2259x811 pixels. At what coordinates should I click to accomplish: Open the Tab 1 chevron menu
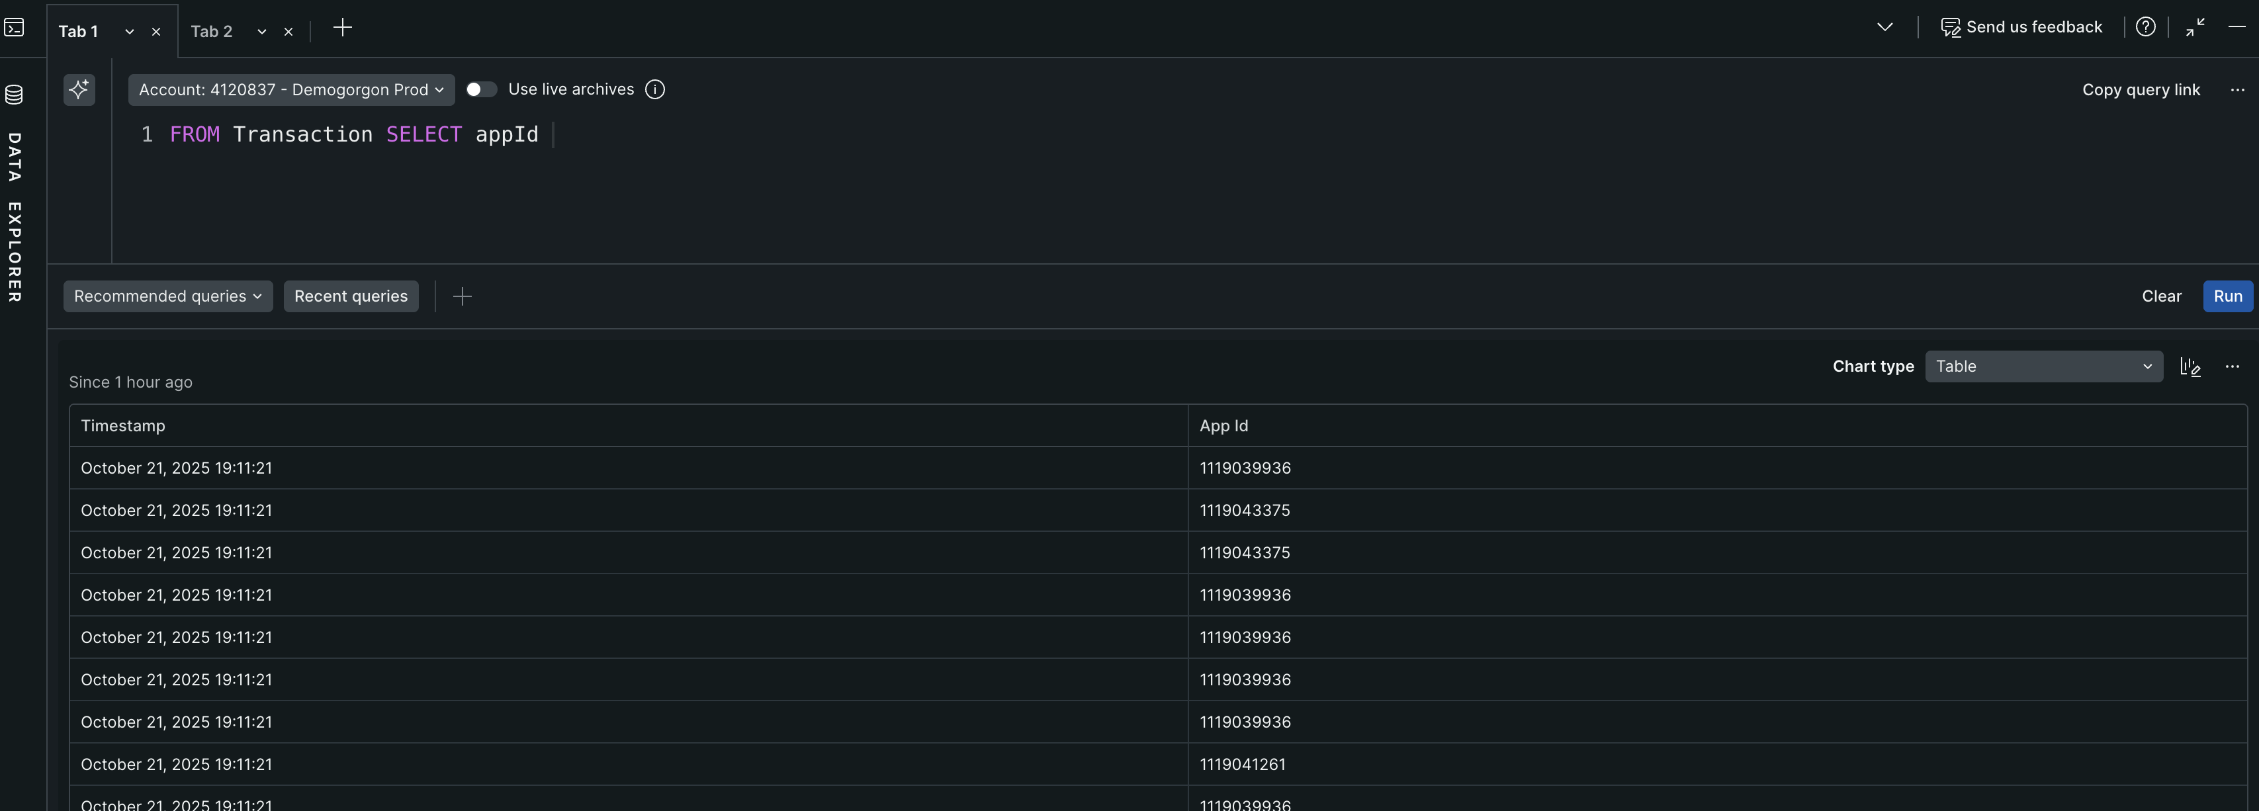coord(129,32)
